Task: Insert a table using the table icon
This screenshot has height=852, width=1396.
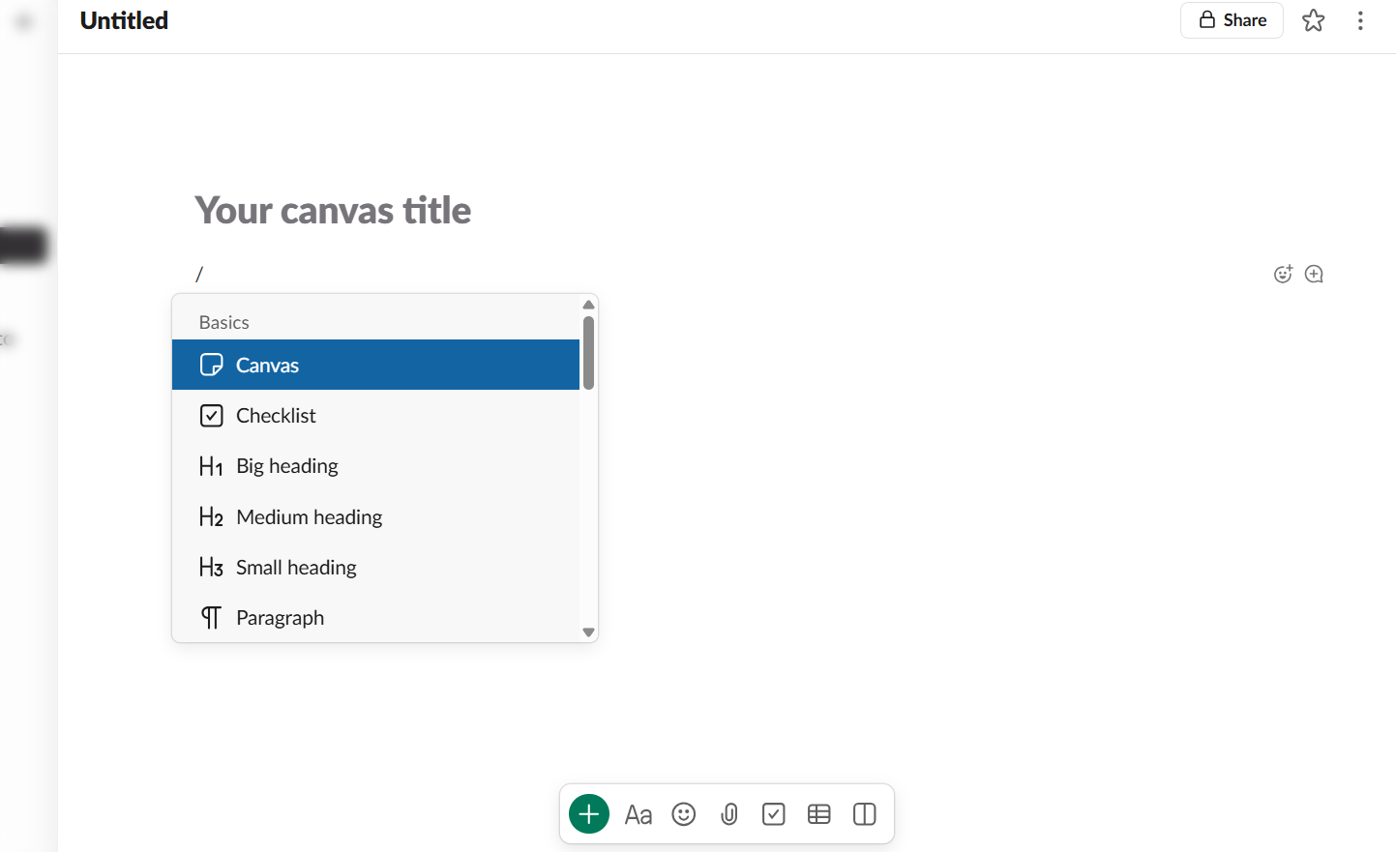Action: coord(818,814)
